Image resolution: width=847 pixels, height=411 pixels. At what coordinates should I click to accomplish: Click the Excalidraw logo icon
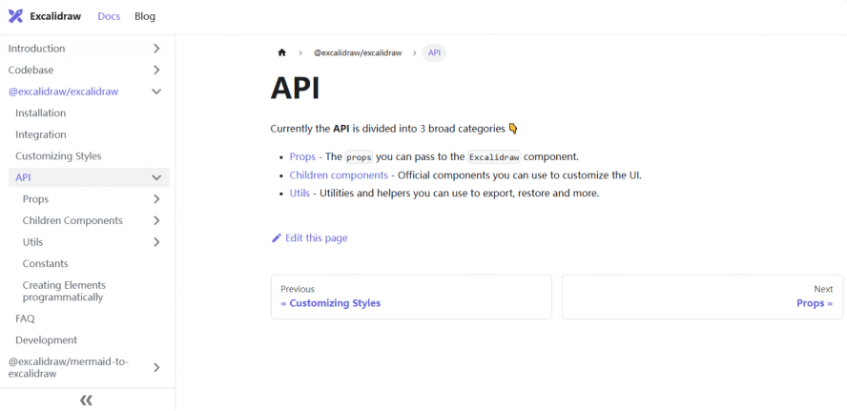tap(15, 16)
